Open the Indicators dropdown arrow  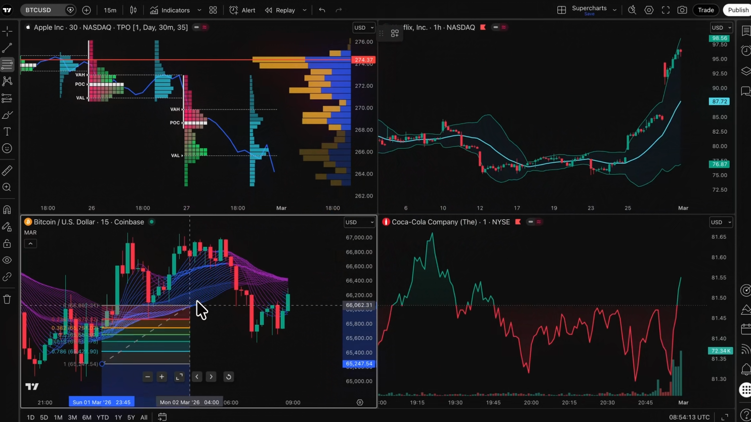pyautogui.click(x=199, y=10)
